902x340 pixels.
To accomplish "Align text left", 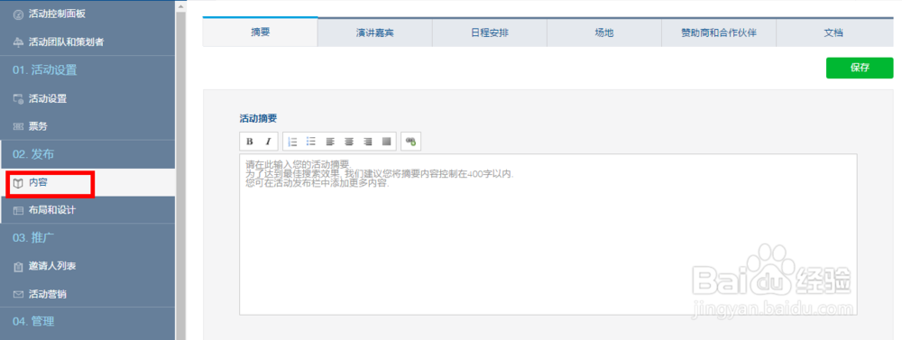I will point(330,142).
